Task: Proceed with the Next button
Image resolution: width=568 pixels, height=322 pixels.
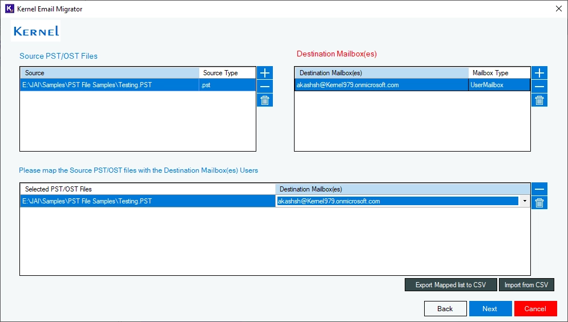Action: click(x=490, y=309)
